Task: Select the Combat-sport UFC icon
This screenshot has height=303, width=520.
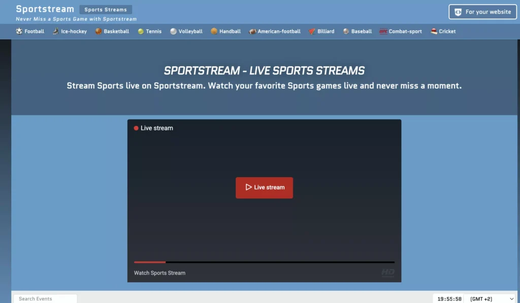Action: click(383, 31)
